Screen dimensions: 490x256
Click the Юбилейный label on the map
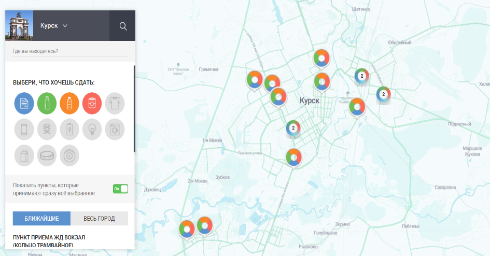(x=399, y=42)
